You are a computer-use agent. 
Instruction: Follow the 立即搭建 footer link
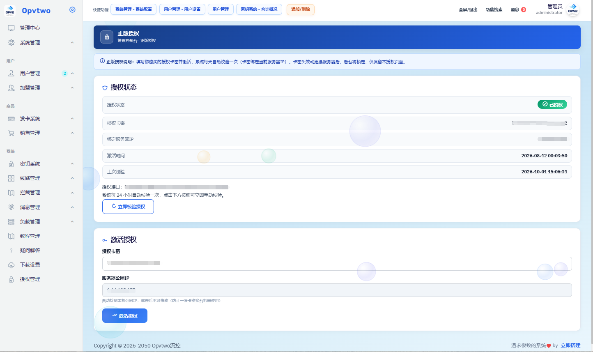[x=570, y=345]
